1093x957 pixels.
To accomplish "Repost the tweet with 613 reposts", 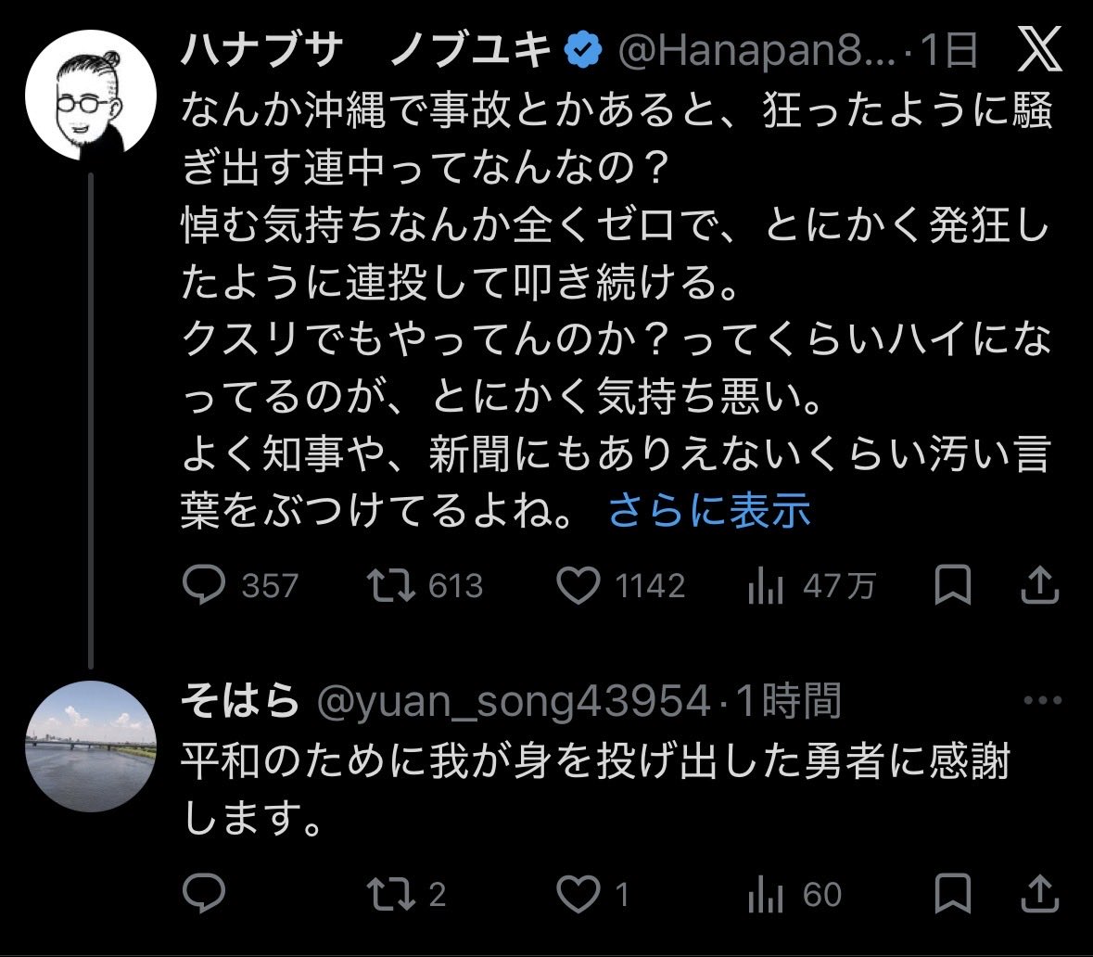I will point(387,585).
